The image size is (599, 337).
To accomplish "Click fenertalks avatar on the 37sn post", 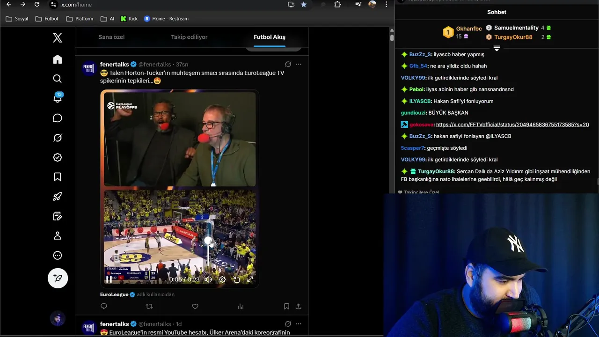I will click(89, 68).
